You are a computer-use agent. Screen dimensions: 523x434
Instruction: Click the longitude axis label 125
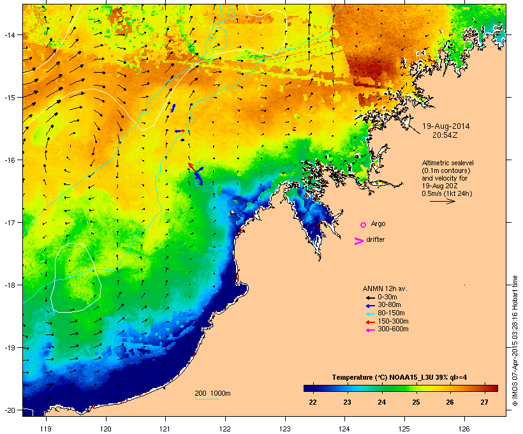coord(404,429)
